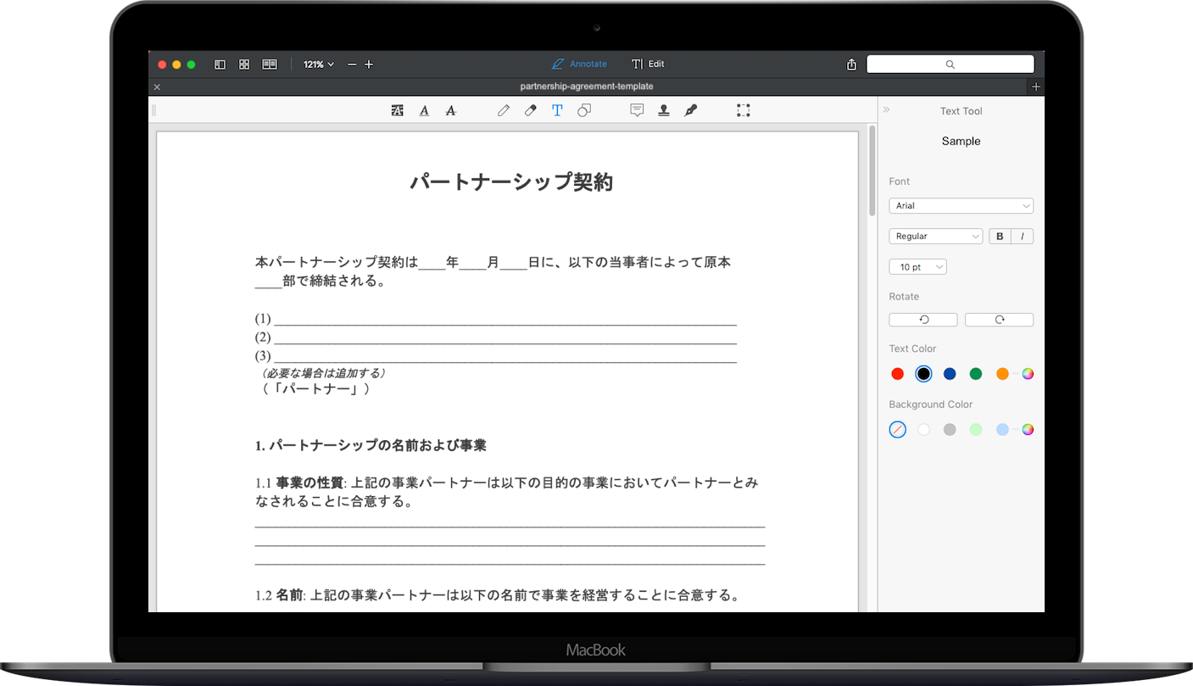
Task: Open the 121% zoom level dropdown
Action: coord(319,64)
